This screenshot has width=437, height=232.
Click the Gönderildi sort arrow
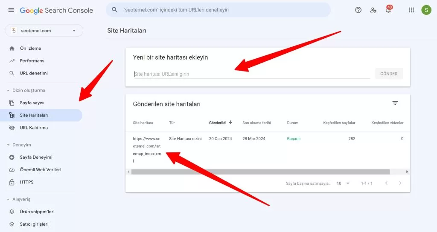click(x=230, y=122)
